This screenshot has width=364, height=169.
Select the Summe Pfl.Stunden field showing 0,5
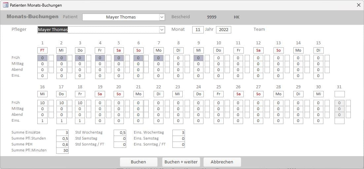(62, 139)
